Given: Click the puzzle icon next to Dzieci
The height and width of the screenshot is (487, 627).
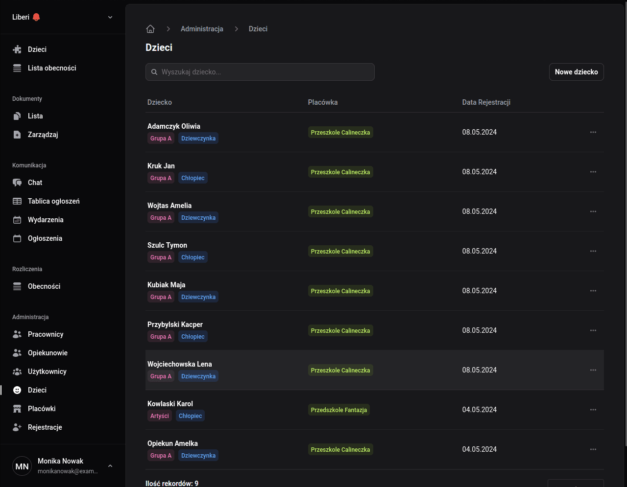Looking at the screenshot, I should tap(17, 49).
